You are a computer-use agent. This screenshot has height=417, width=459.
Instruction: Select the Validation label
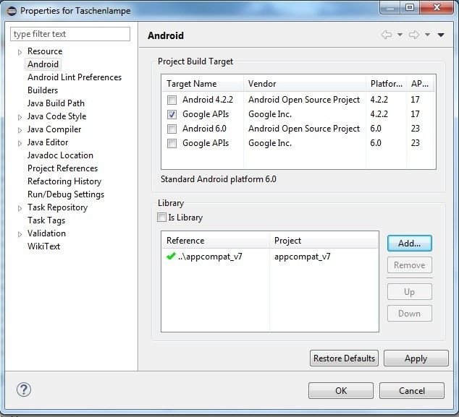(x=46, y=233)
